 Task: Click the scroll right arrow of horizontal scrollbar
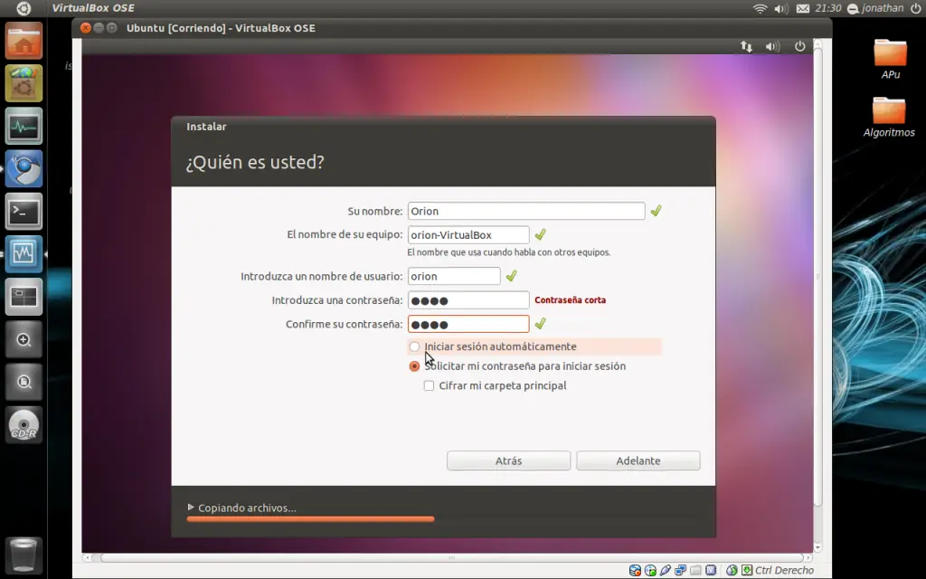[x=808, y=557]
